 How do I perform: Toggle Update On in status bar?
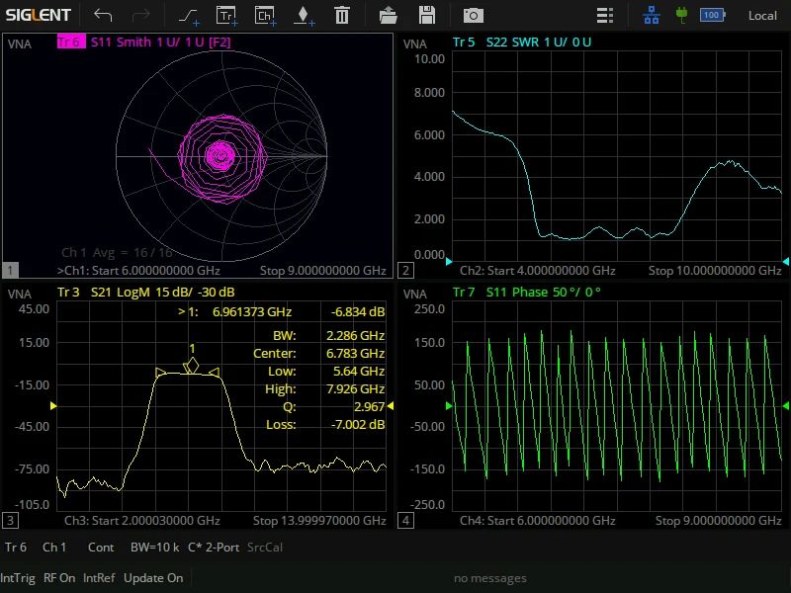click(153, 578)
